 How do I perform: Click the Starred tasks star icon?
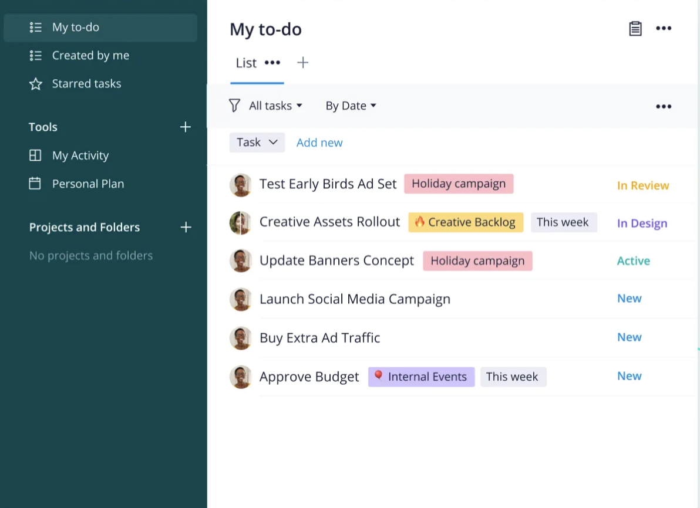point(36,84)
